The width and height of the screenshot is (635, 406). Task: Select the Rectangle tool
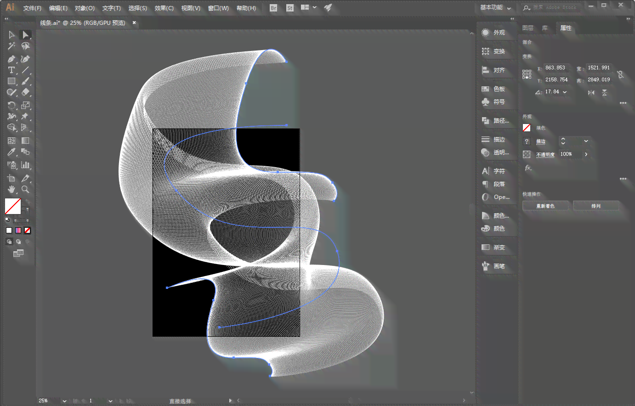(11, 81)
